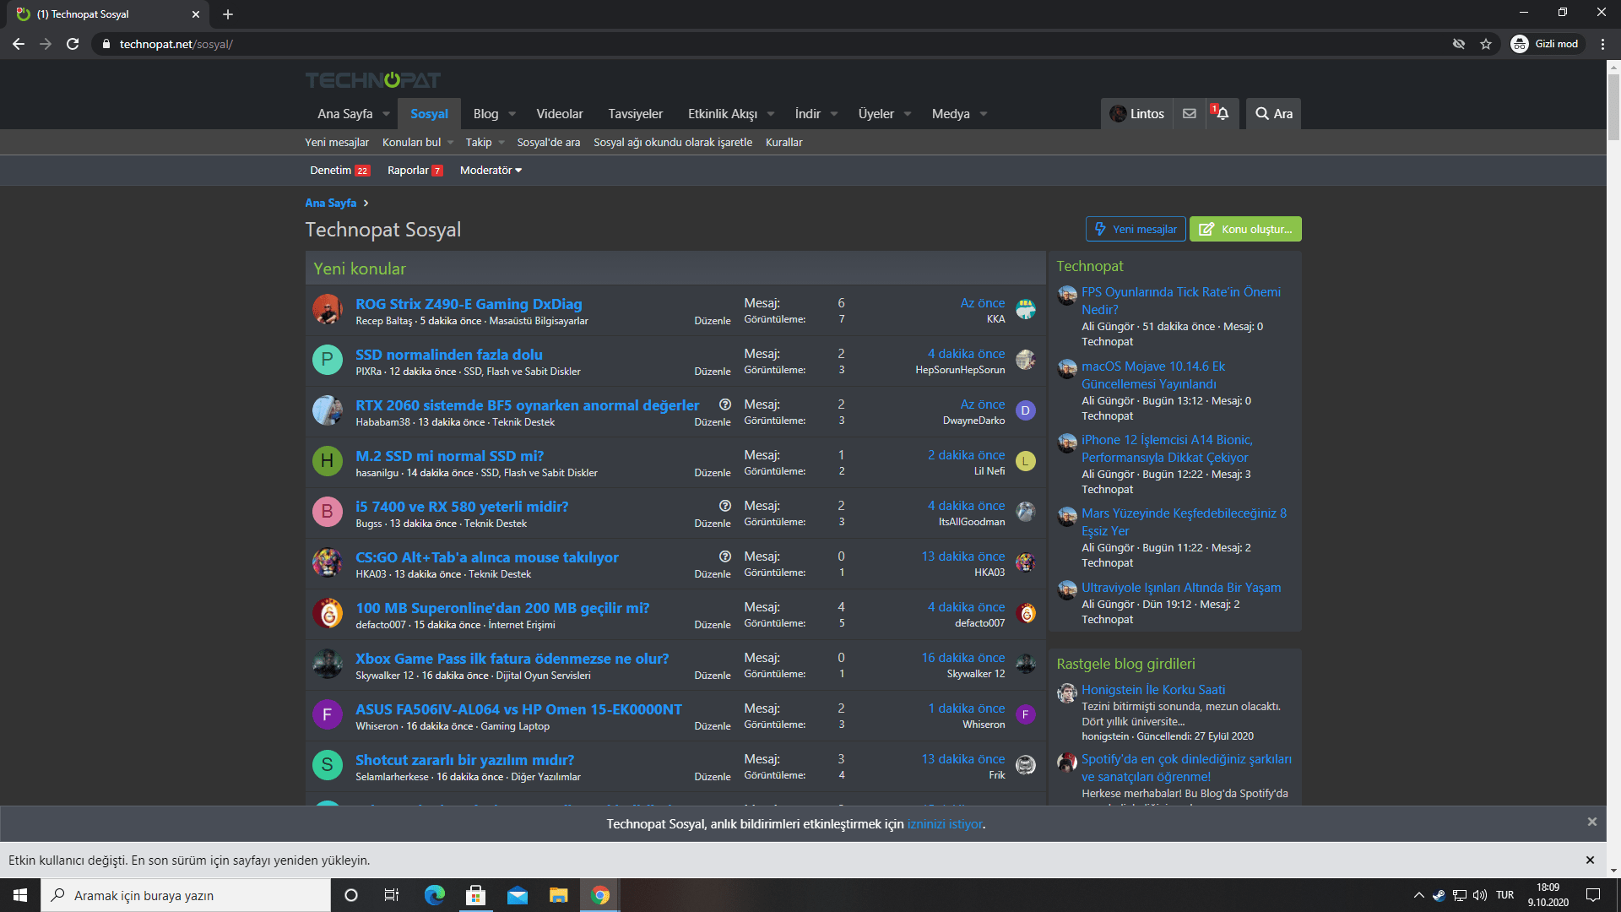Expand the Etkinlik Akışı dropdown arrow
Screen dimensions: 1621x912
[x=771, y=114]
